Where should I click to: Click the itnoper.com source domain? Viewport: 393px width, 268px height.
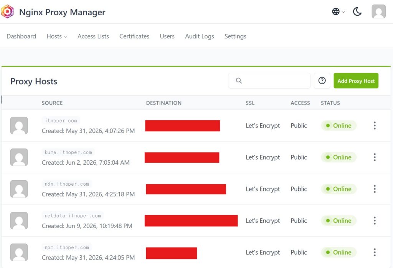pos(61,121)
